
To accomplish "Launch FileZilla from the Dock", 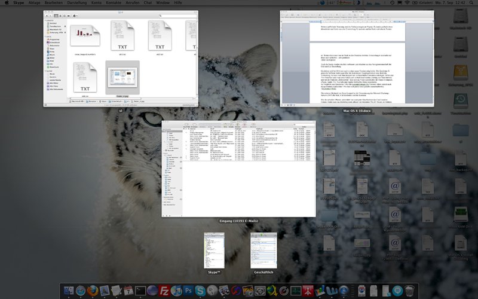I will click(x=164, y=291).
